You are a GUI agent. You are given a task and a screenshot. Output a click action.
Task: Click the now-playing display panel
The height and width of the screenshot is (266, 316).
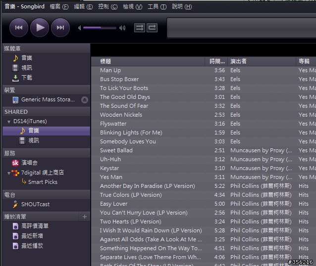pos(241,28)
